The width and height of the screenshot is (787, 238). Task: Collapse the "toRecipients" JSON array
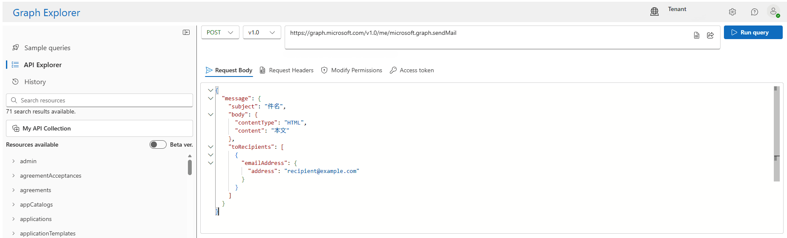tap(210, 147)
